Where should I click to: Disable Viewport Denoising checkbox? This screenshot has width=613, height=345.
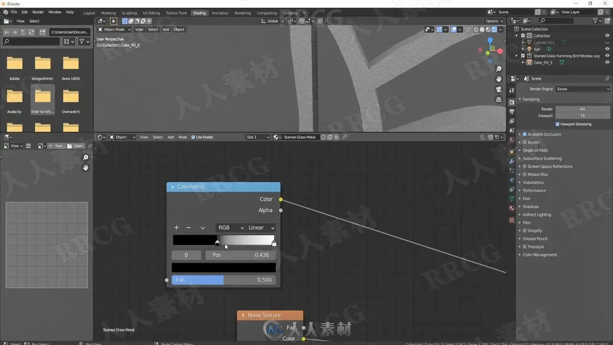[x=557, y=124]
